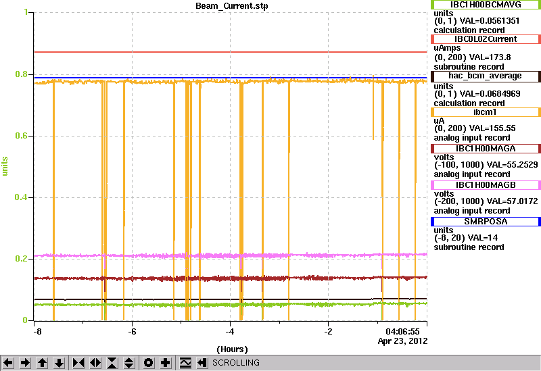Click the red IBC0L02Current trace line

click(231, 52)
